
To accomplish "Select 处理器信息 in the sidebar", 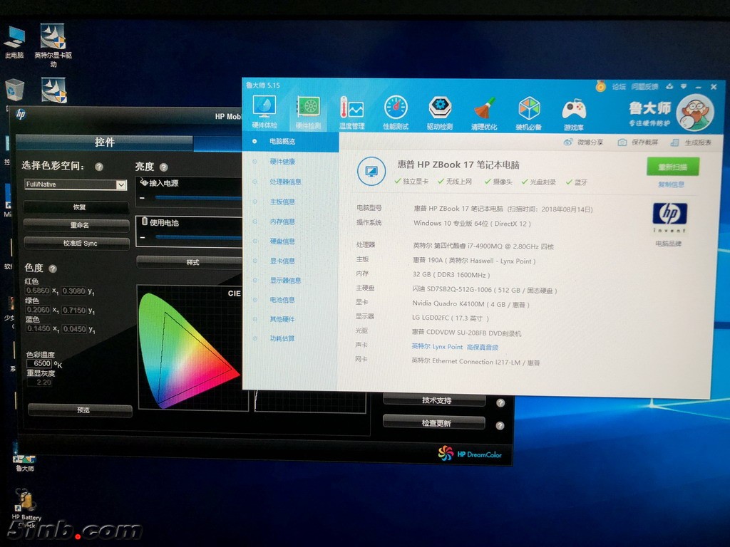I will (285, 182).
